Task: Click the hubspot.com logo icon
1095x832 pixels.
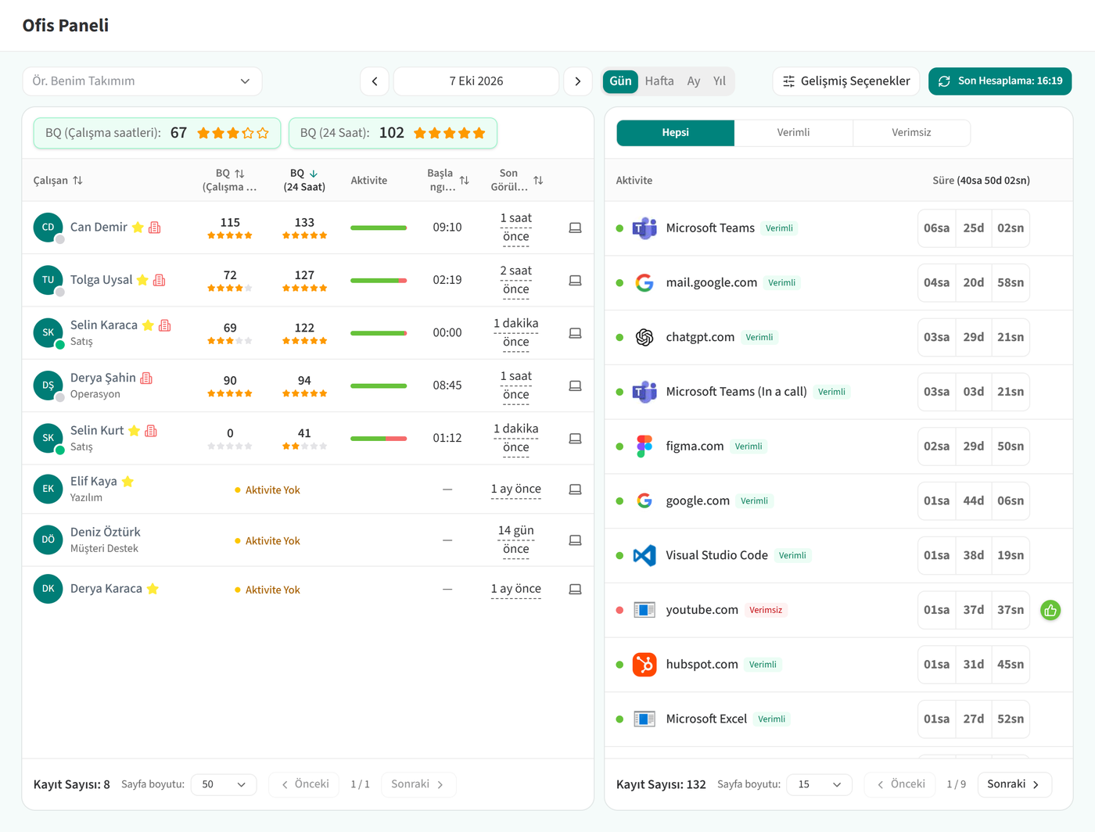Action: [x=644, y=665]
